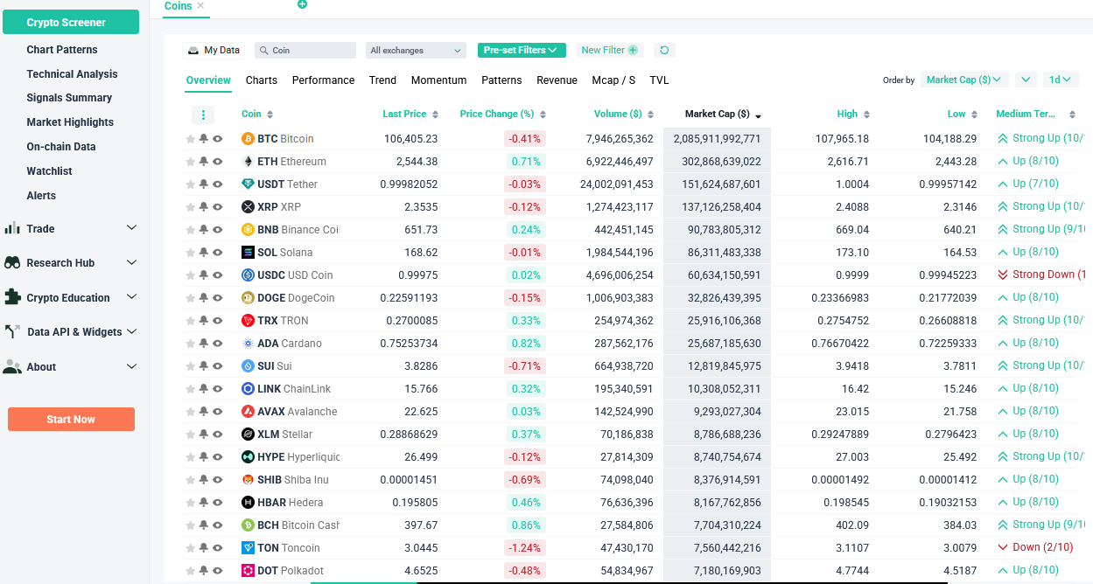
Task: Star Bitcoin as a favorite
Action: click(190, 139)
